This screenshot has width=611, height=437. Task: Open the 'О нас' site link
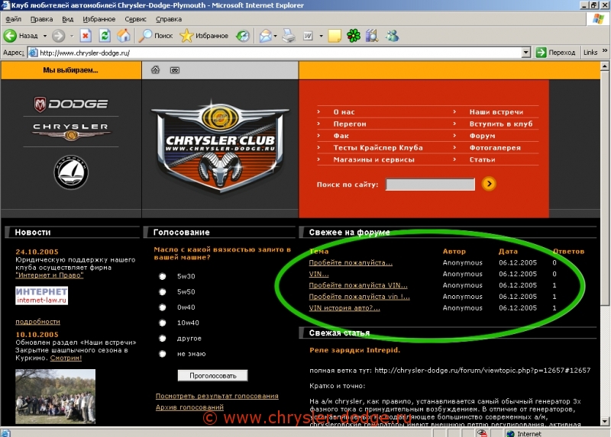click(344, 112)
